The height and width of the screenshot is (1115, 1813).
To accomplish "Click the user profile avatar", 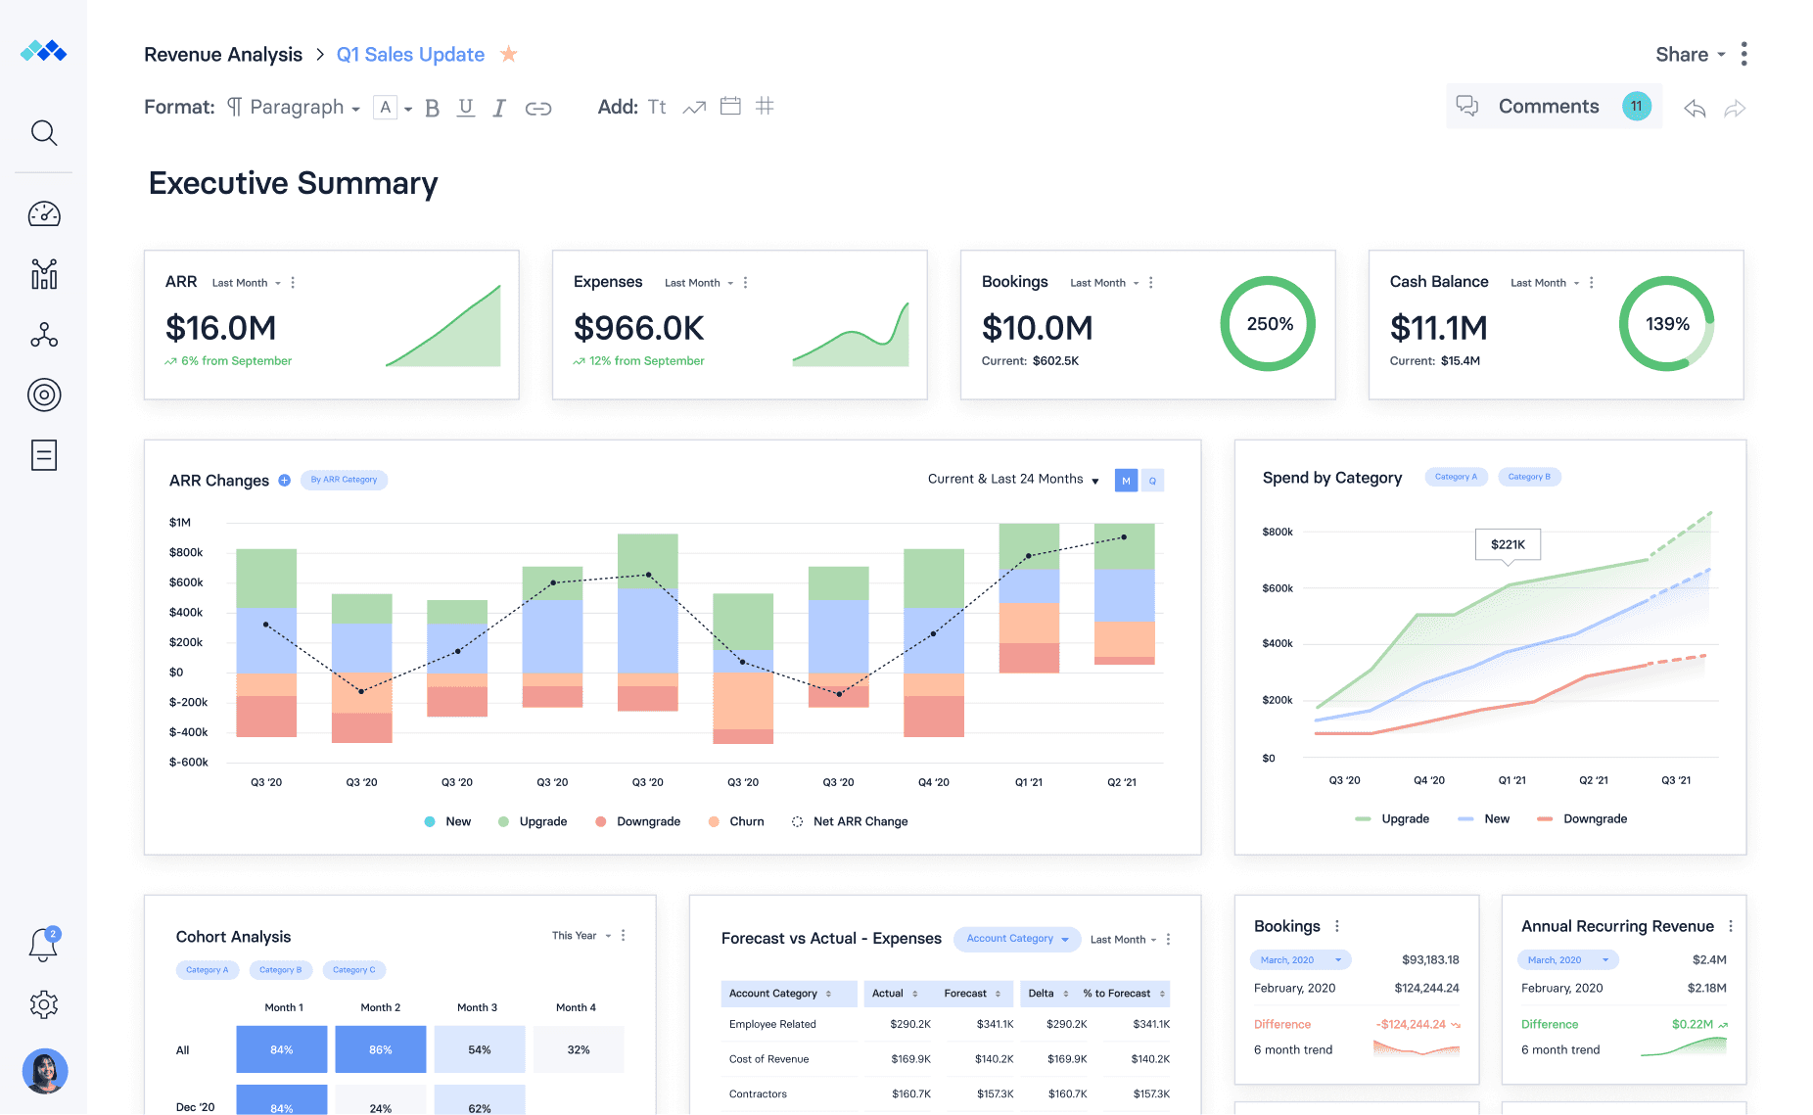I will tap(45, 1071).
